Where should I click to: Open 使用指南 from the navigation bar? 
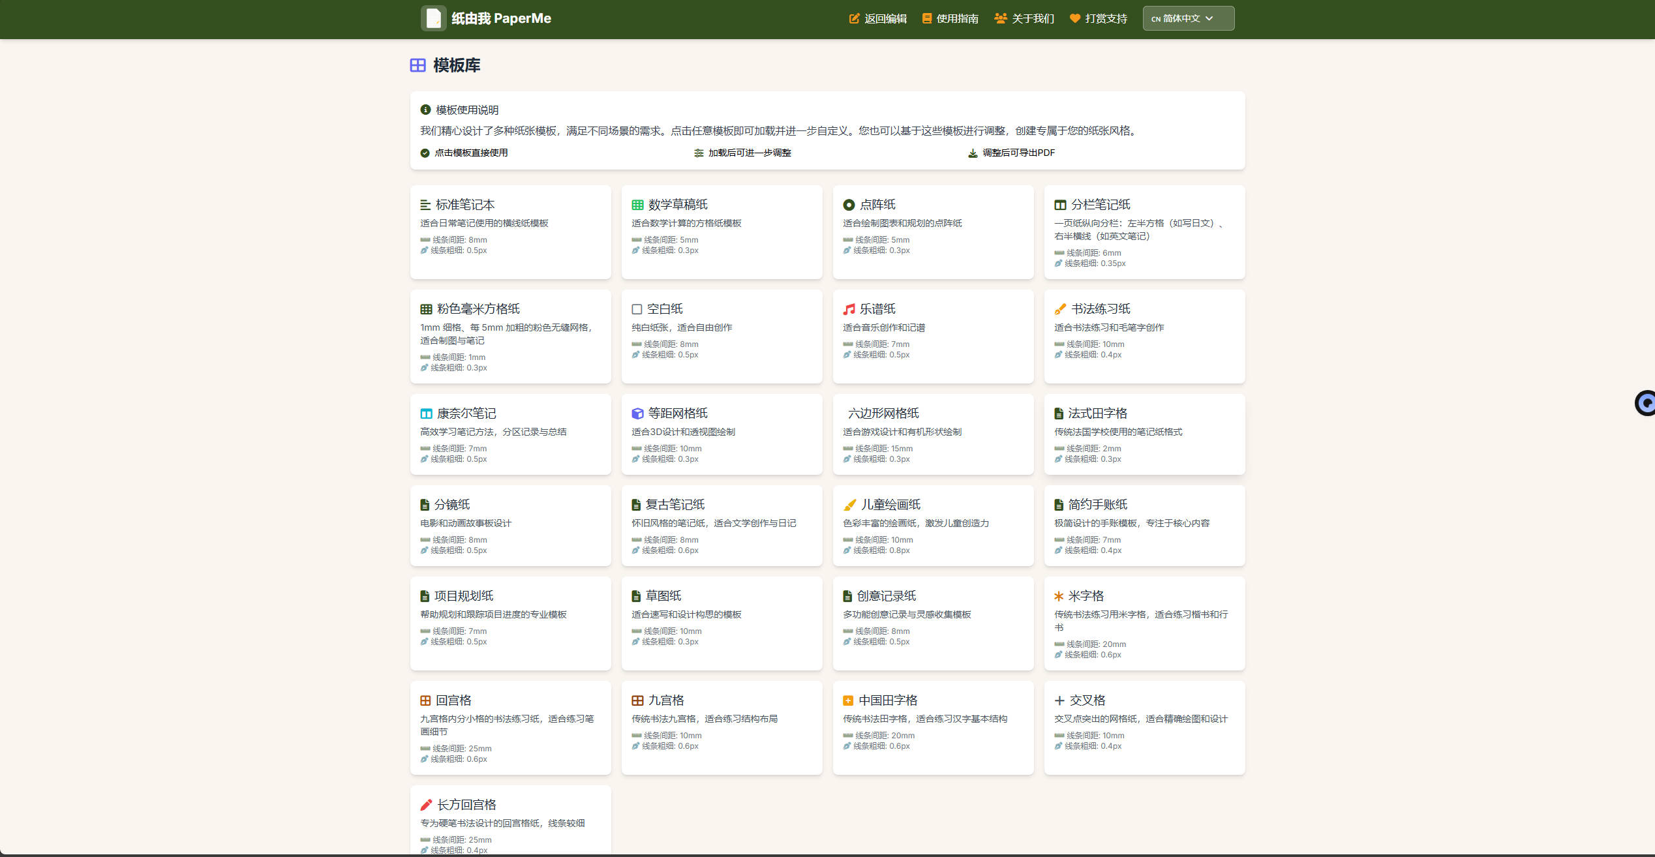950,18
